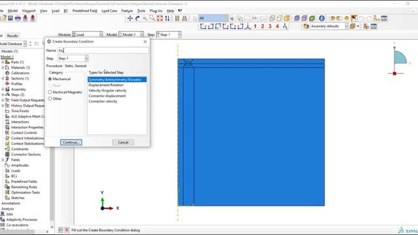Apply custom view number 2
The image size is (418, 235).
[263, 26]
